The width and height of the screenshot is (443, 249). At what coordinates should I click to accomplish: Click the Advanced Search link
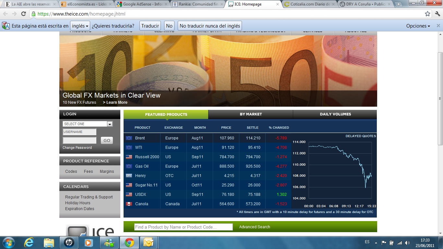click(255, 227)
